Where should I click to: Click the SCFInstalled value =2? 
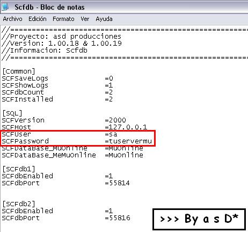109,99
